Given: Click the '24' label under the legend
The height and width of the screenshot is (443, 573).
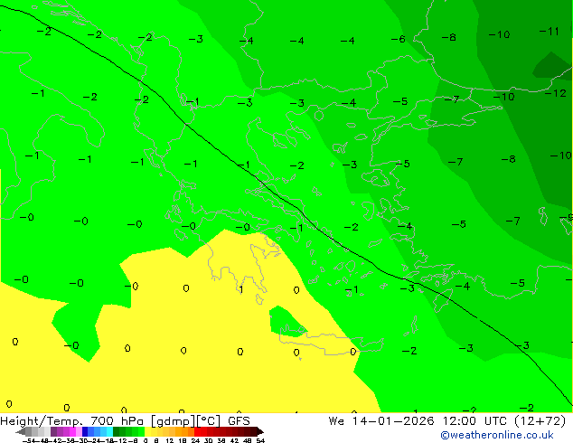Looking at the screenshot, I should click(x=195, y=441).
